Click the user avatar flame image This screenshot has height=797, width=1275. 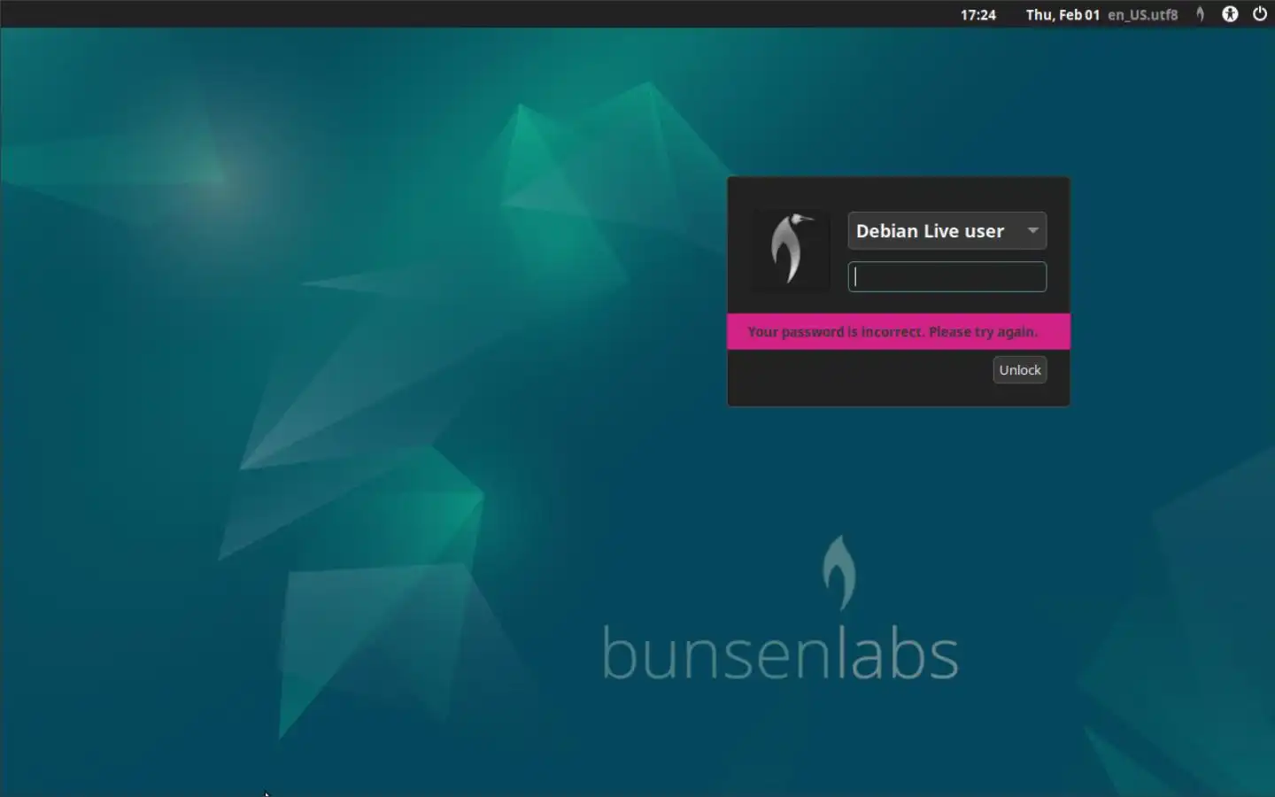coord(791,251)
